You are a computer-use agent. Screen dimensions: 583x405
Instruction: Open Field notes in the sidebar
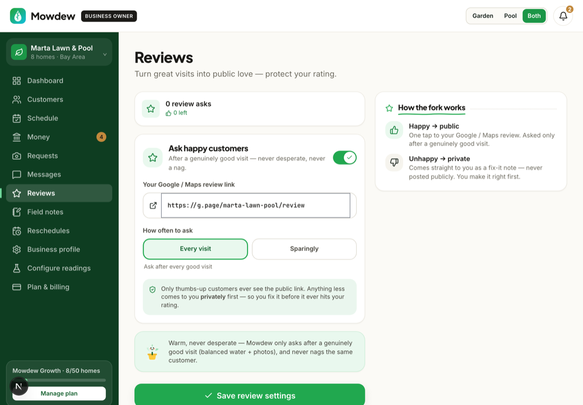point(59,212)
